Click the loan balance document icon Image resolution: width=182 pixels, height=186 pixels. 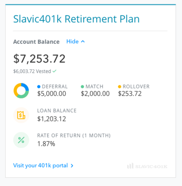click(21, 115)
